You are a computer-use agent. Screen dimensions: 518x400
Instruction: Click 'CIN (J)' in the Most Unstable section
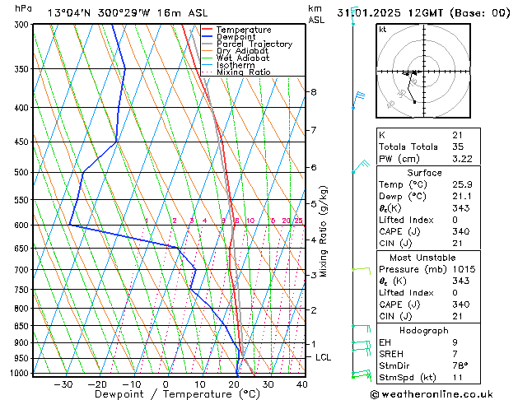(395, 316)
